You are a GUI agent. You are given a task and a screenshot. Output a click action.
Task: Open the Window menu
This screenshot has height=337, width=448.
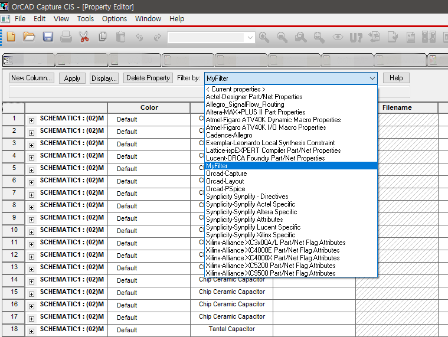click(x=148, y=19)
